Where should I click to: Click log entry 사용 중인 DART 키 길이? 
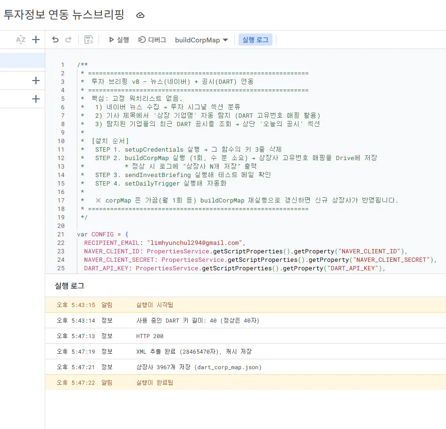[x=246, y=321]
